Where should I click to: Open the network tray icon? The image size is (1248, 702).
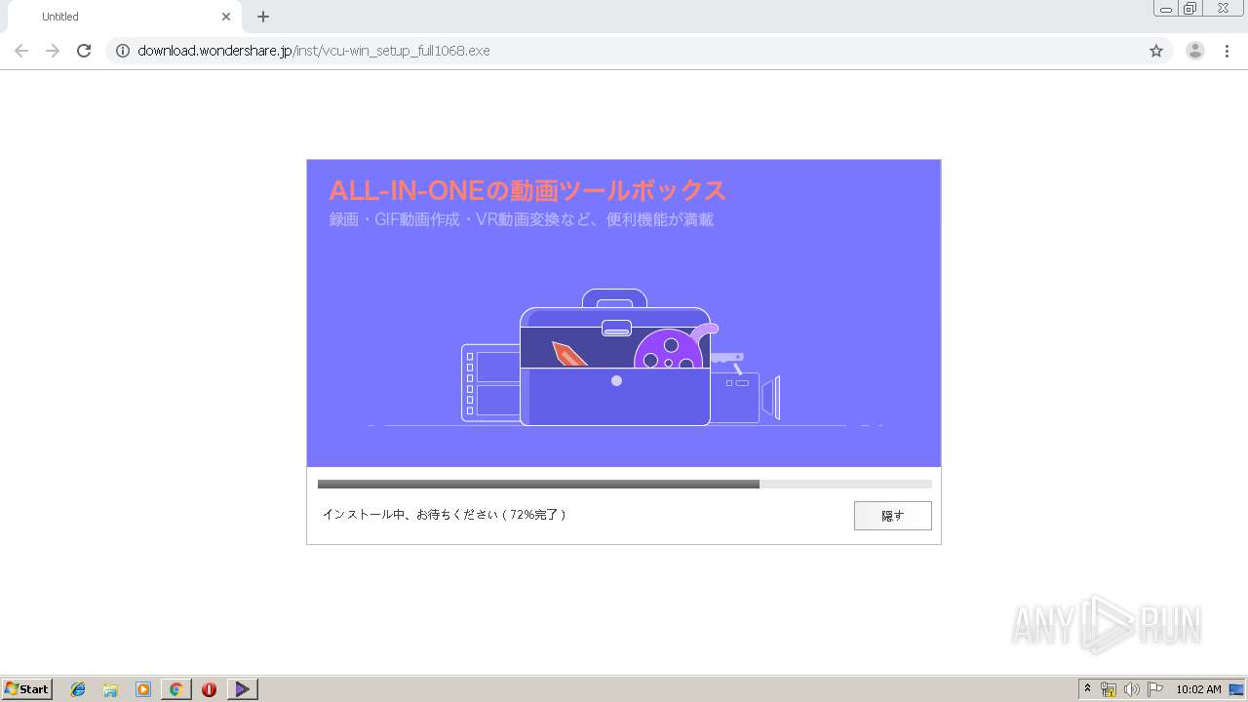(1109, 689)
